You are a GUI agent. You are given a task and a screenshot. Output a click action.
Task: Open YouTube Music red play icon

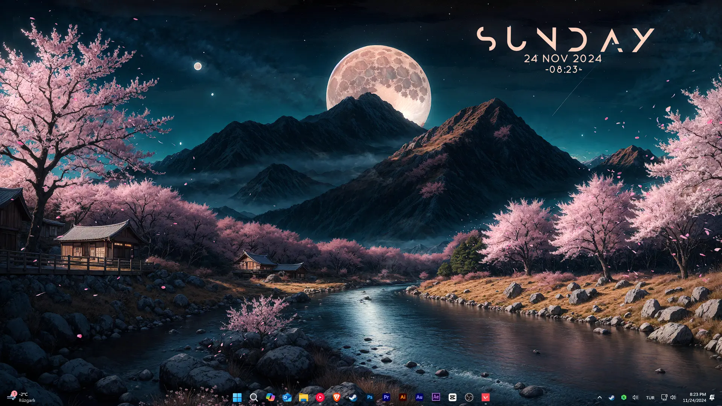tap(320, 397)
